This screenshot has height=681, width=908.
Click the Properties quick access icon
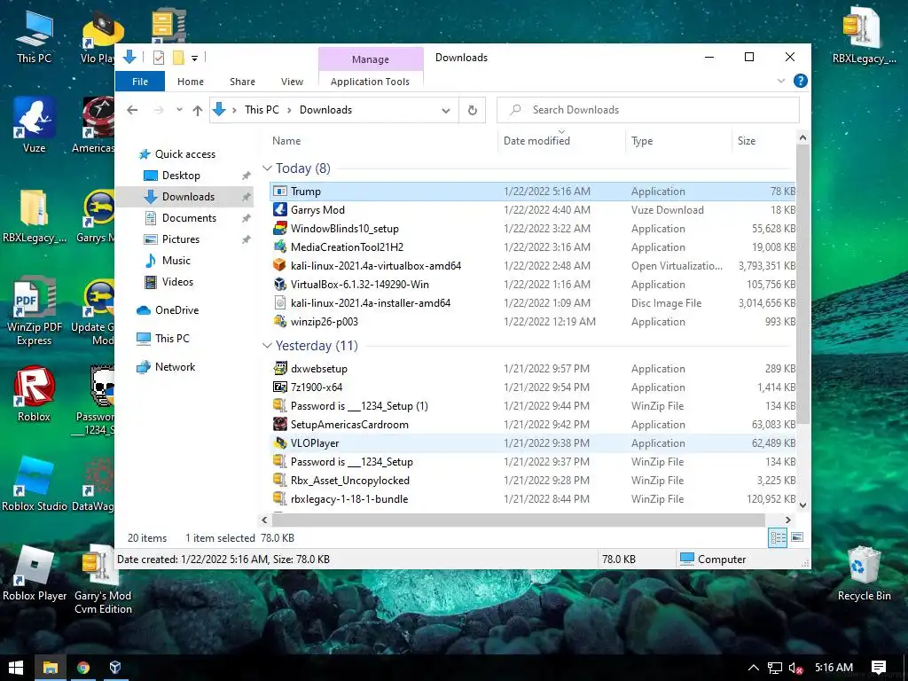(159, 58)
